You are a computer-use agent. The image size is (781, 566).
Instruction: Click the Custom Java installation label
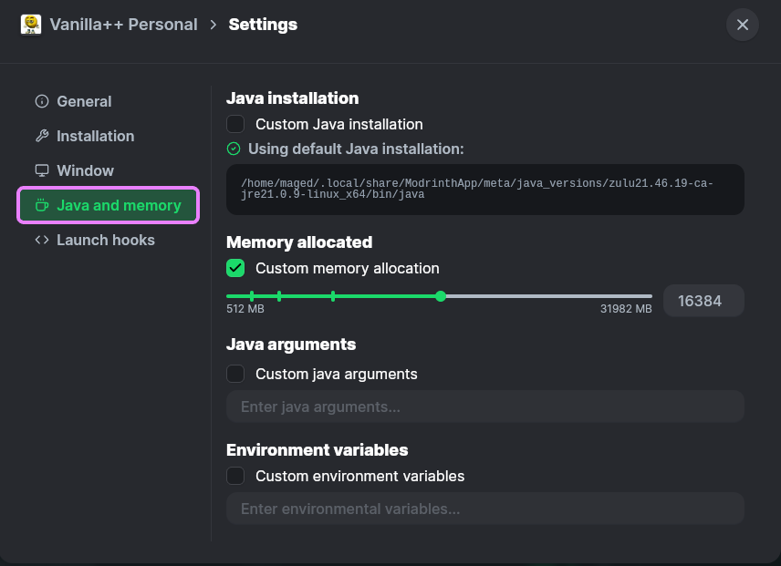coord(339,124)
